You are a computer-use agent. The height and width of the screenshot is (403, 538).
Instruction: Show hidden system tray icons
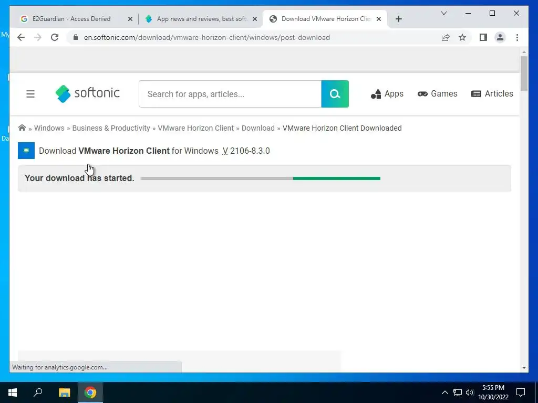[x=444, y=393]
